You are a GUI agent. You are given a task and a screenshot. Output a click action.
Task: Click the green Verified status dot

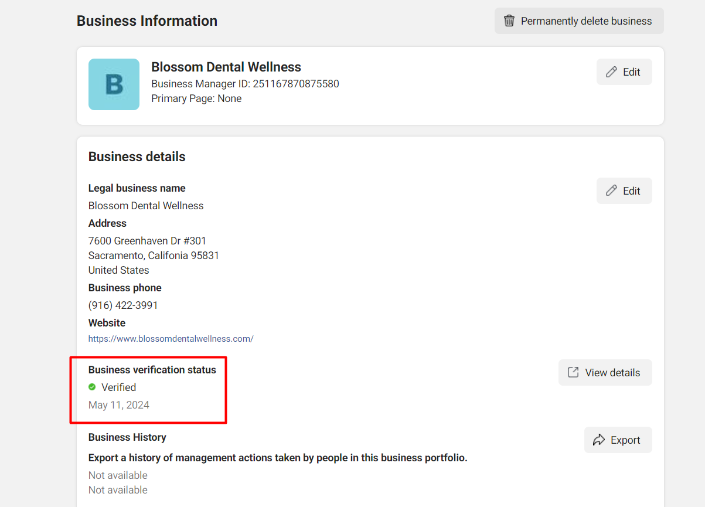(x=92, y=387)
